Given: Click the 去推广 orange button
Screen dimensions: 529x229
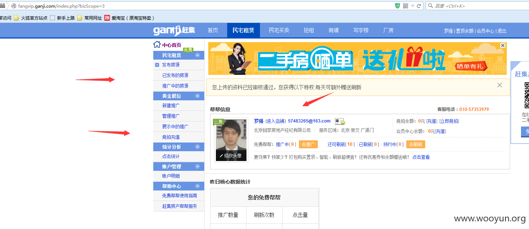Looking at the screenshot, I should pos(308,145).
